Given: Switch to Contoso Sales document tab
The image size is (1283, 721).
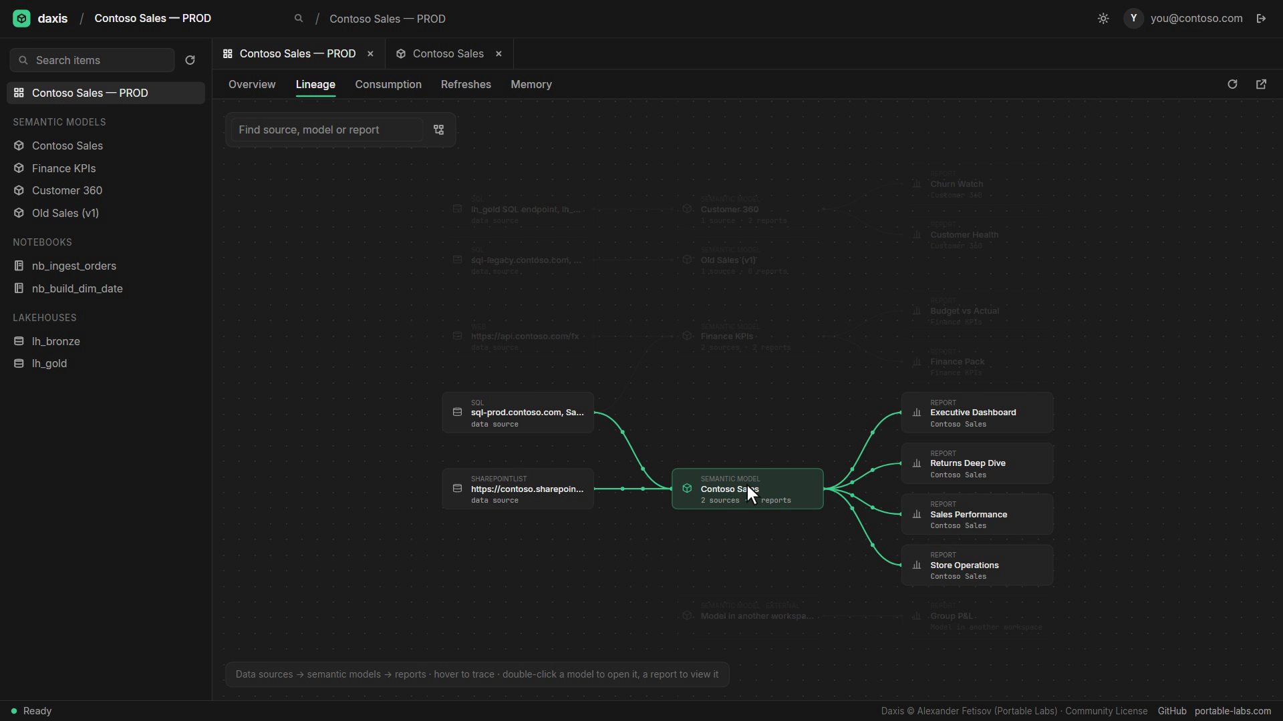Looking at the screenshot, I should pyautogui.click(x=448, y=53).
